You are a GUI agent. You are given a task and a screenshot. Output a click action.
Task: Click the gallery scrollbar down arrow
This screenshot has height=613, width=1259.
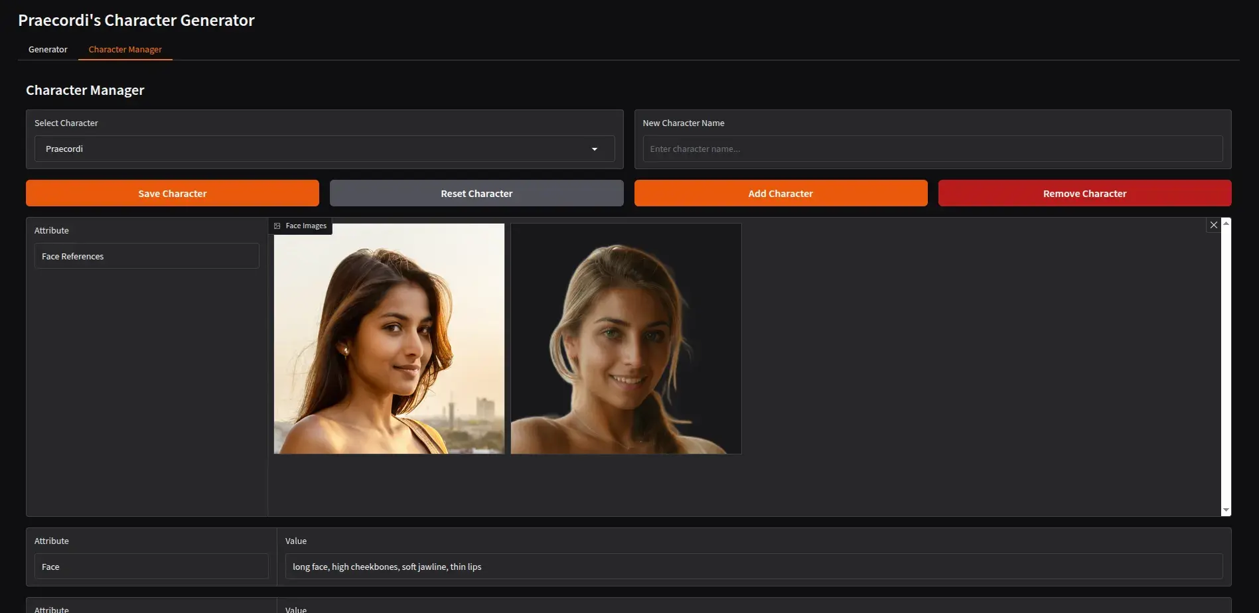point(1226,510)
